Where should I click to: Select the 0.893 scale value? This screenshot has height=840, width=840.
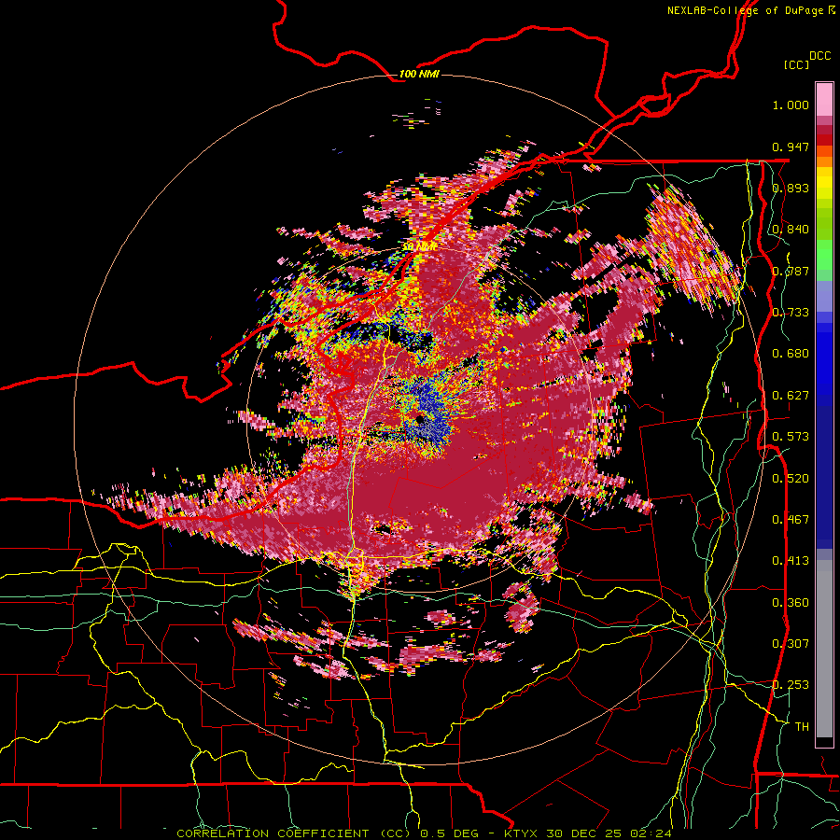point(791,188)
